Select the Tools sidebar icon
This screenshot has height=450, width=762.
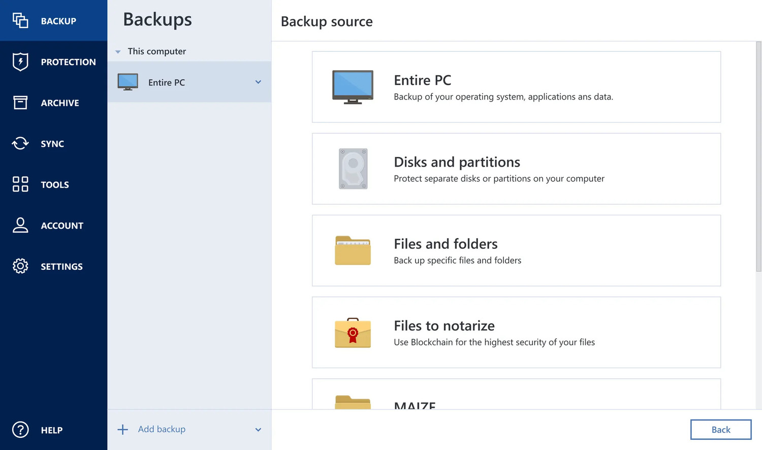[x=20, y=184]
